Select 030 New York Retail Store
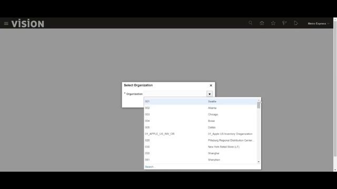This screenshot has width=337, height=189. (x=201, y=147)
